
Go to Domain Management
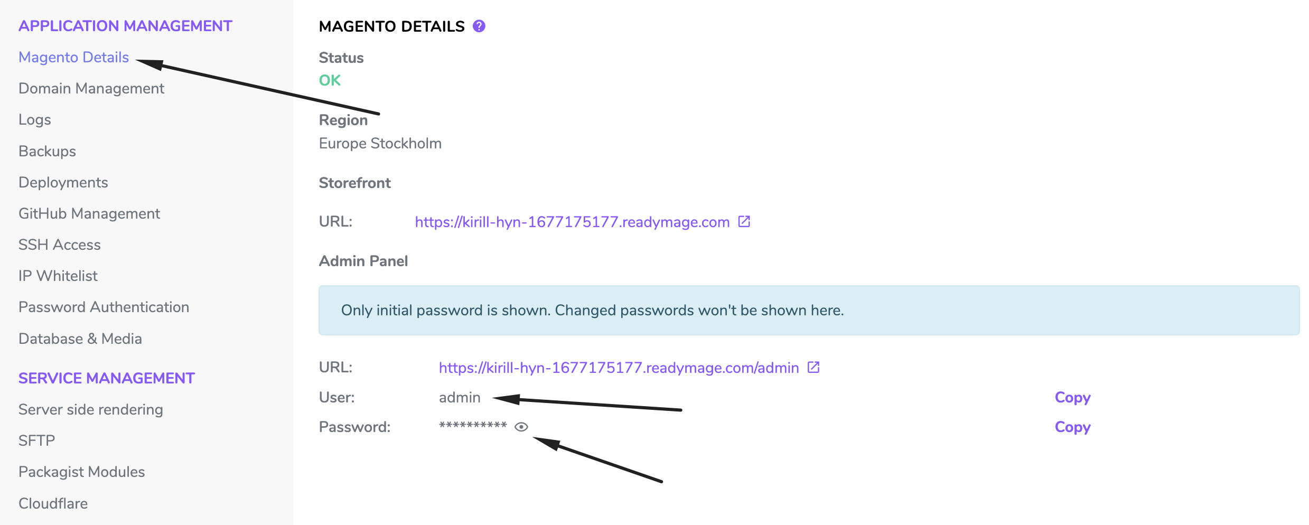(91, 88)
